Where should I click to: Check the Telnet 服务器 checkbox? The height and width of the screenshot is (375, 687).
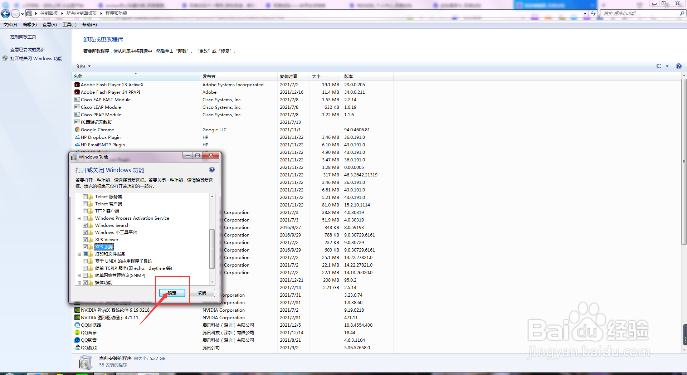click(x=85, y=197)
